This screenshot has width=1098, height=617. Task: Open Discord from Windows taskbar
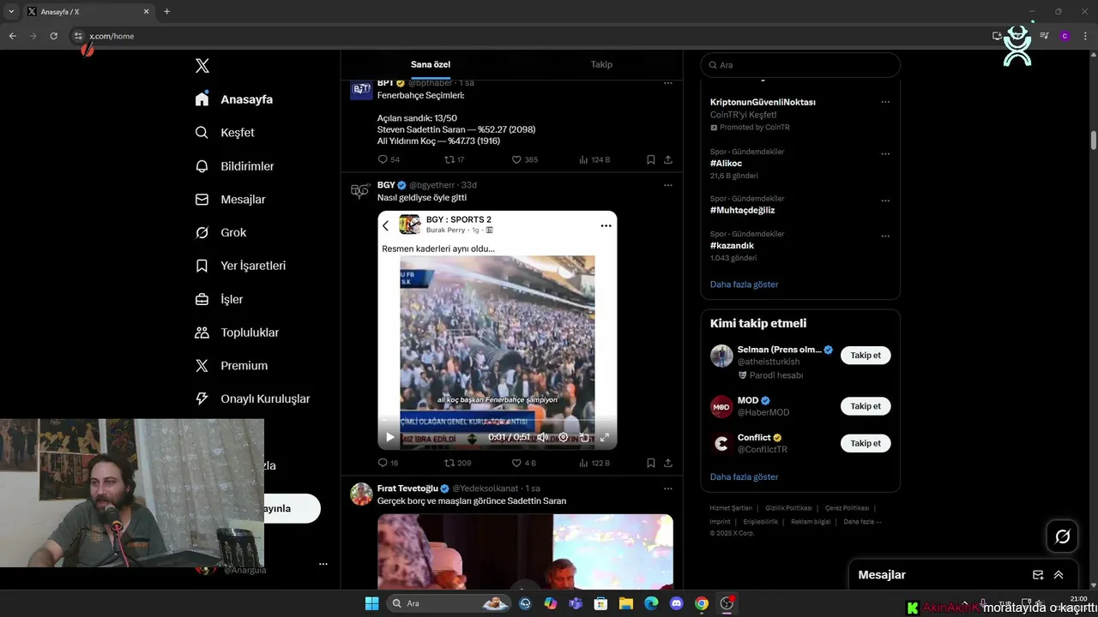(x=676, y=603)
